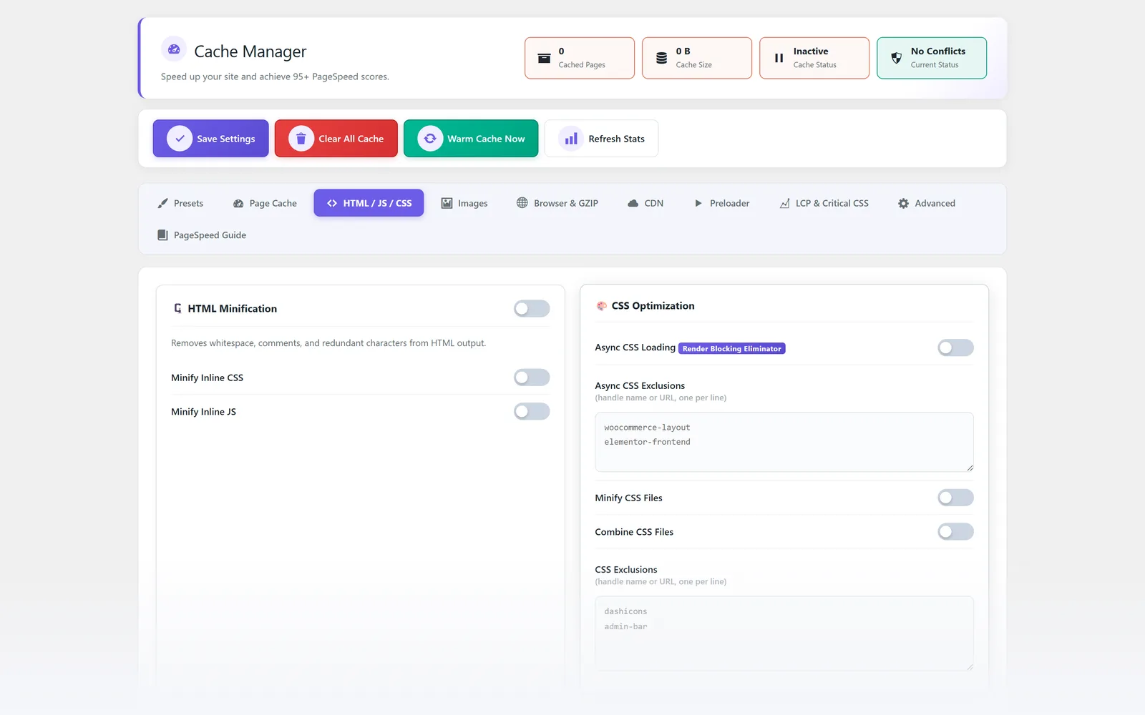The width and height of the screenshot is (1145, 715).
Task: Switch on Combine CSS Files
Action: 955,531
